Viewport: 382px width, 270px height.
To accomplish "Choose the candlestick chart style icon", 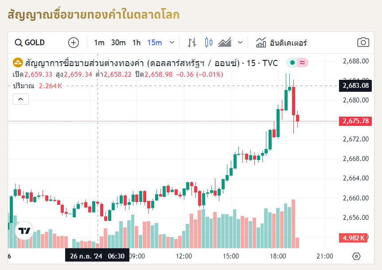I will pos(209,43).
